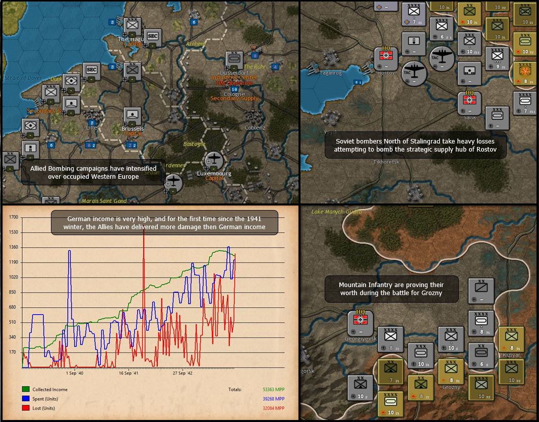This screenshot has width=539, height=422.
Task: Select the German XXX tank corps strength 10 near Grozny
Action: [421, 356]
